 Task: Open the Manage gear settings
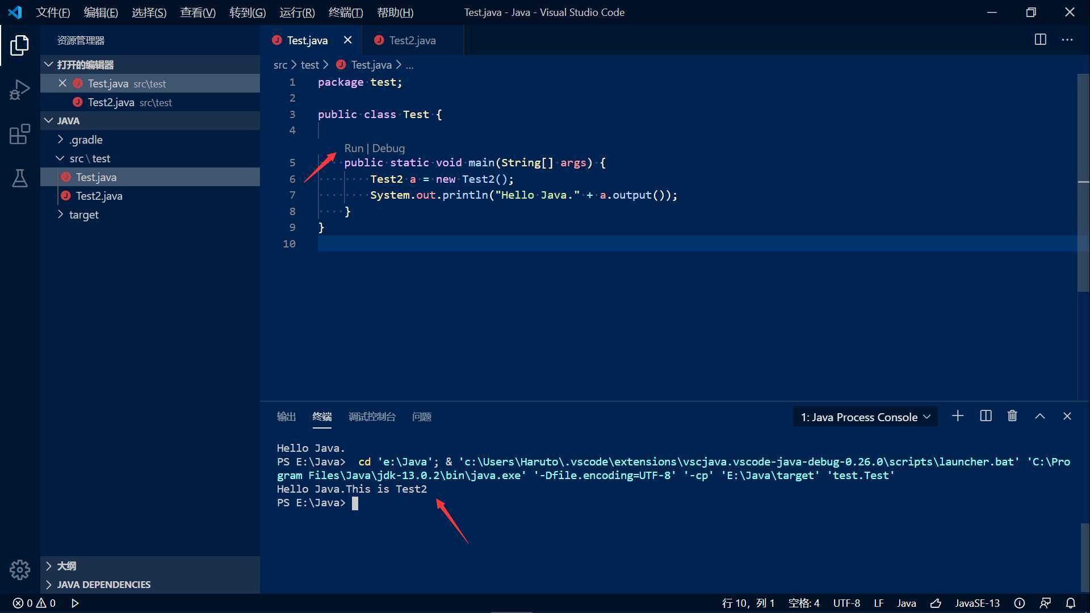tap(20, 569)
